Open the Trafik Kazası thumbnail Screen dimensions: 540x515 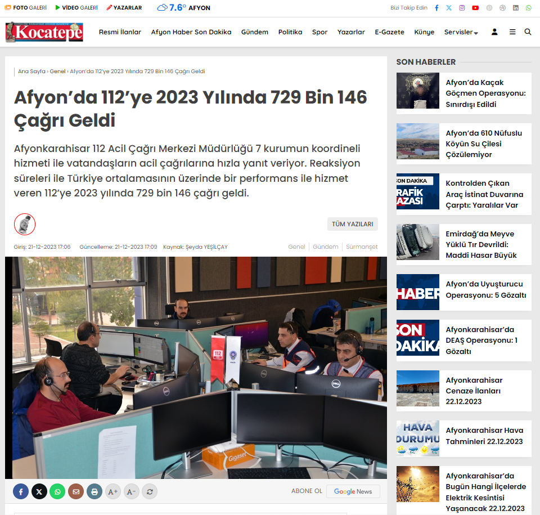[x=418, y=191]
